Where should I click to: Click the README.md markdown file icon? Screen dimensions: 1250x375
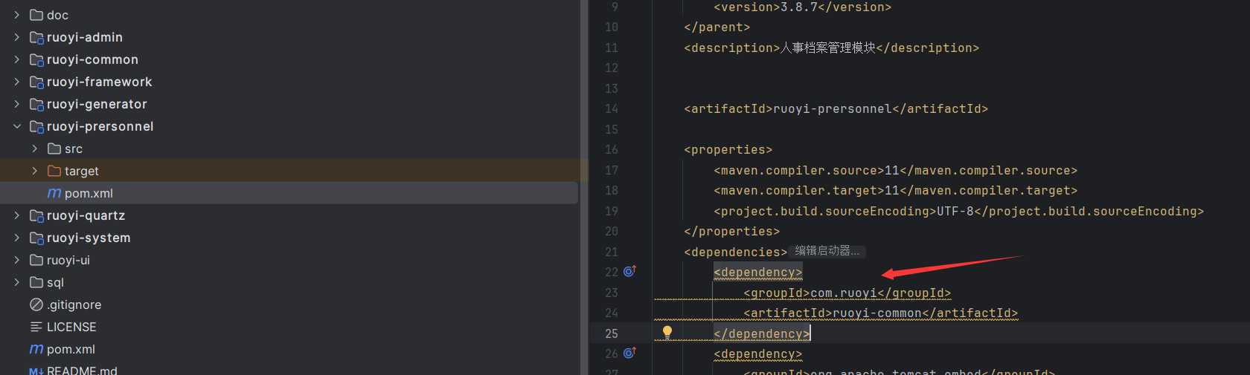click(x=36, y=371)
